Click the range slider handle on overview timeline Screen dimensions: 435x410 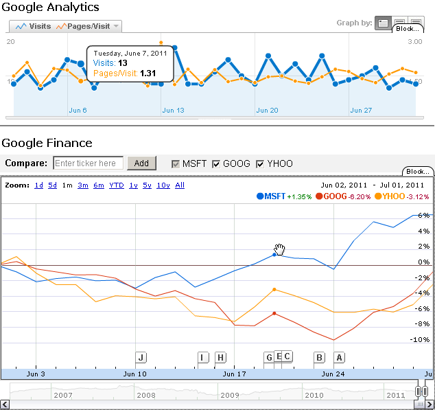pyautogui.click(x=418, y=391)
